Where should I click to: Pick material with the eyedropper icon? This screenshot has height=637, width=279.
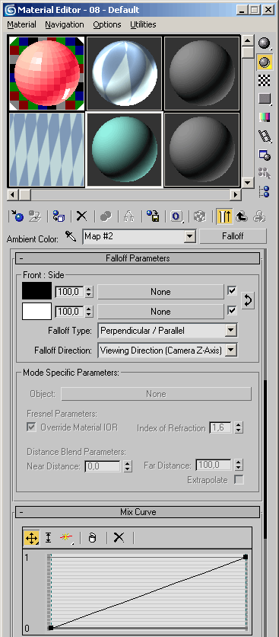pos(71,237)
